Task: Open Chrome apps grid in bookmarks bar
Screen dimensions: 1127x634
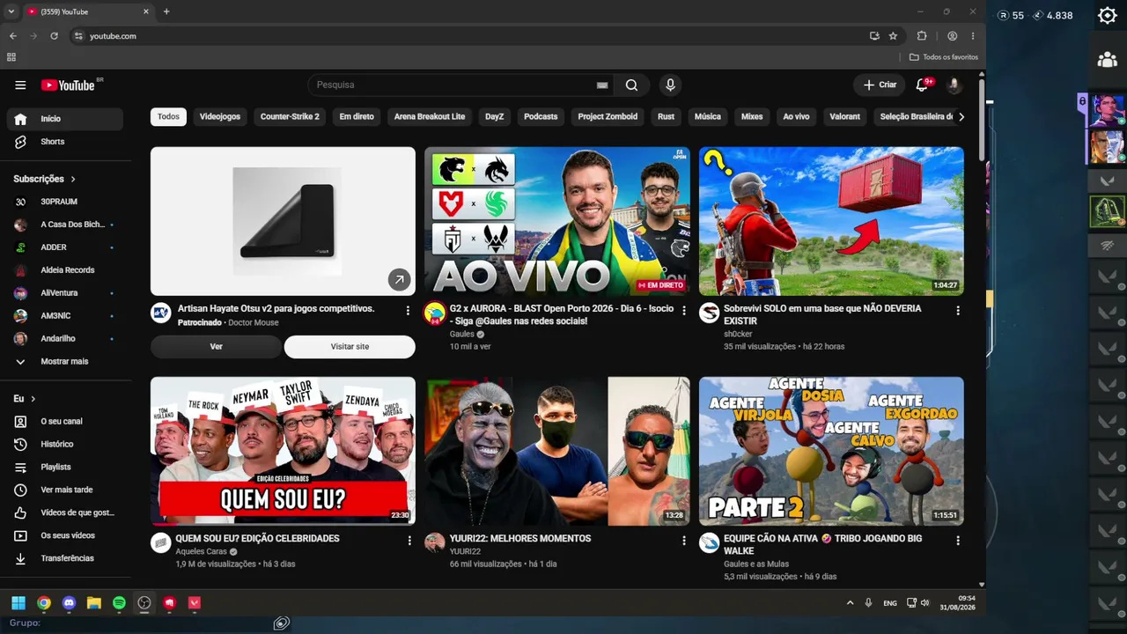Action: tap(11, 57)
